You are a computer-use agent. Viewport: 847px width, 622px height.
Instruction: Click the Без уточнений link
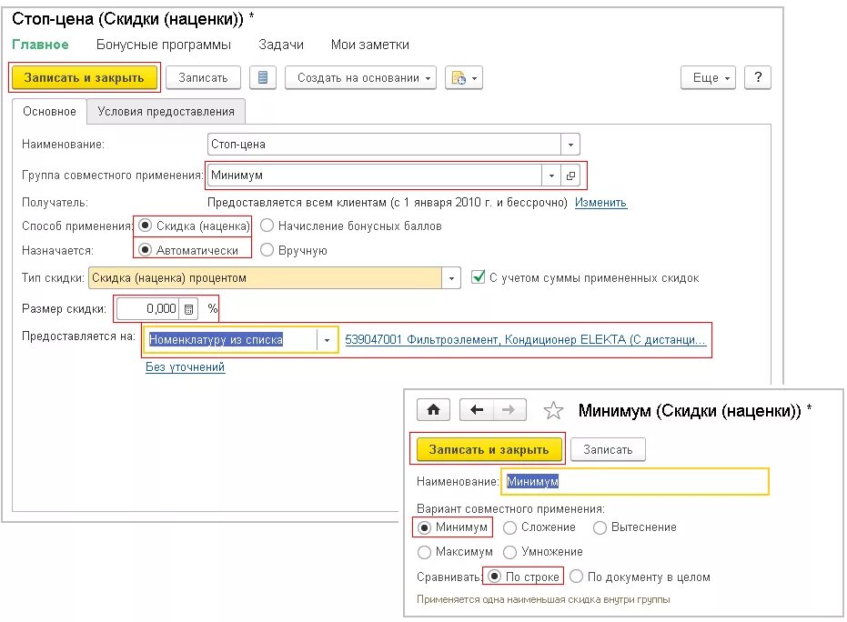pos(186,367)
